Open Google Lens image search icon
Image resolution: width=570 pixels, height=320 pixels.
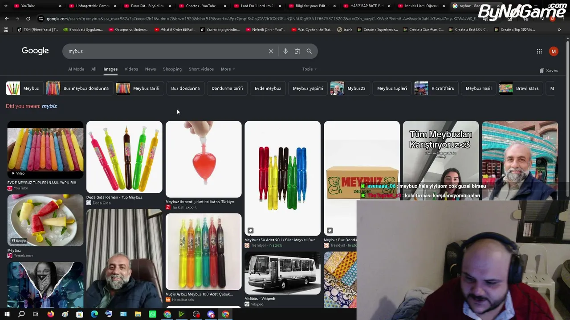pos(297,51)
